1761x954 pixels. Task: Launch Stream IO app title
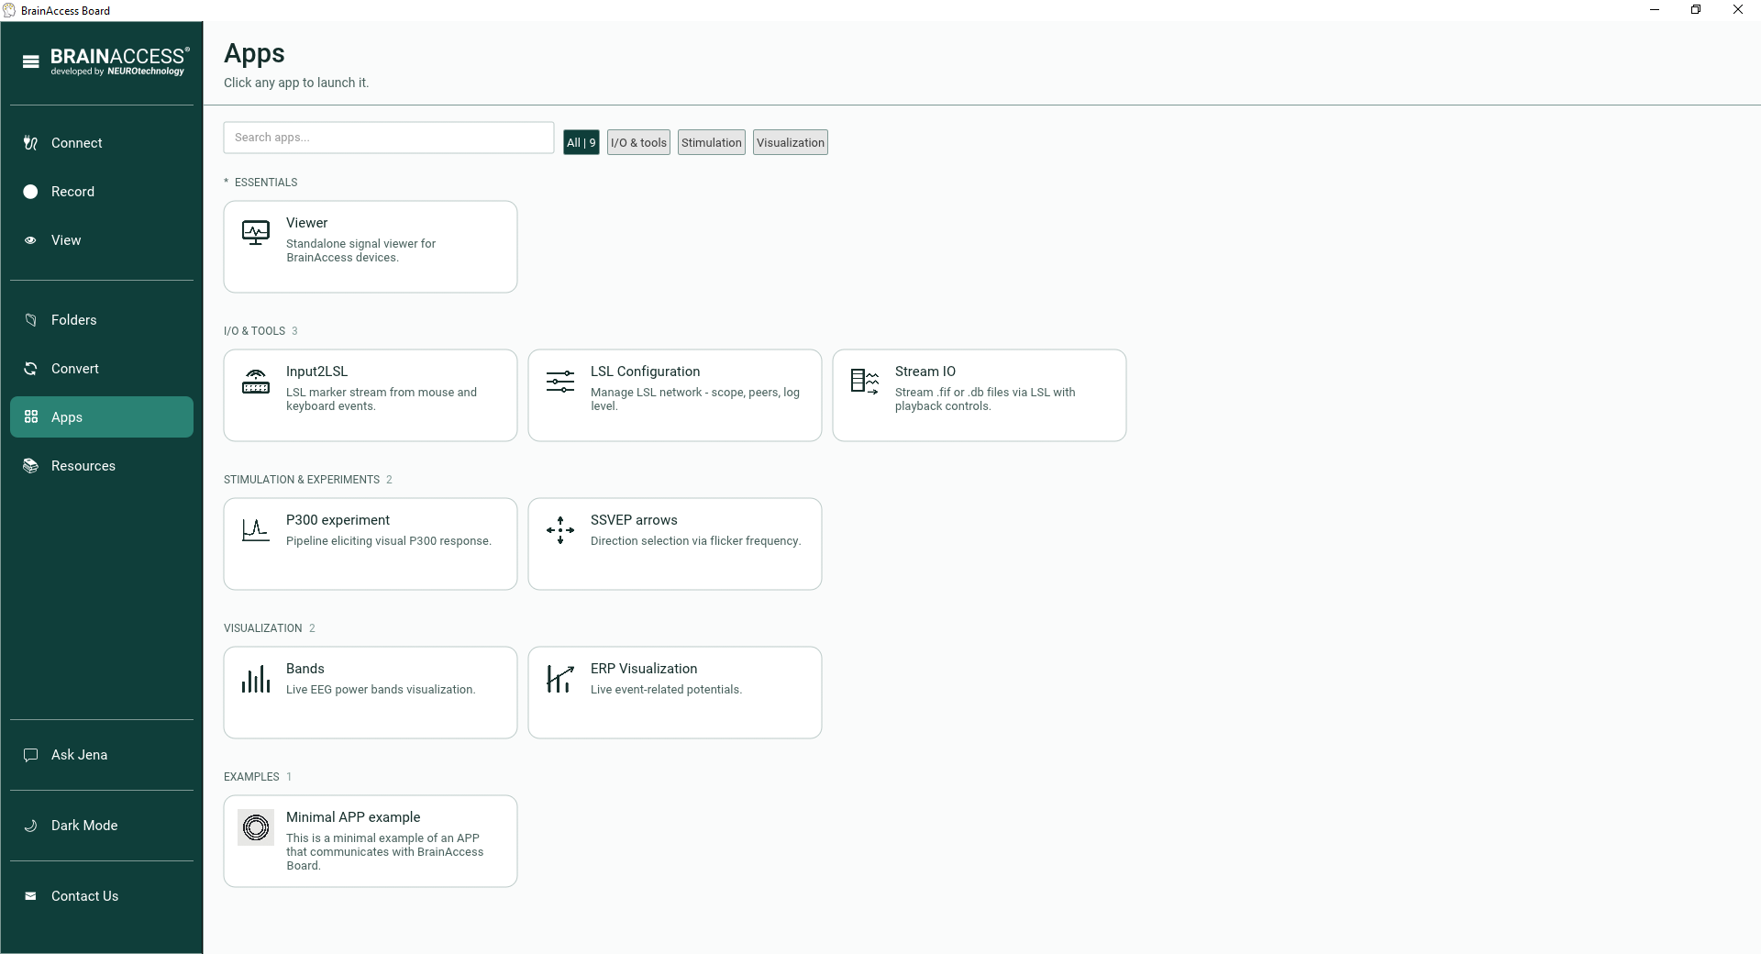point(925,372)
